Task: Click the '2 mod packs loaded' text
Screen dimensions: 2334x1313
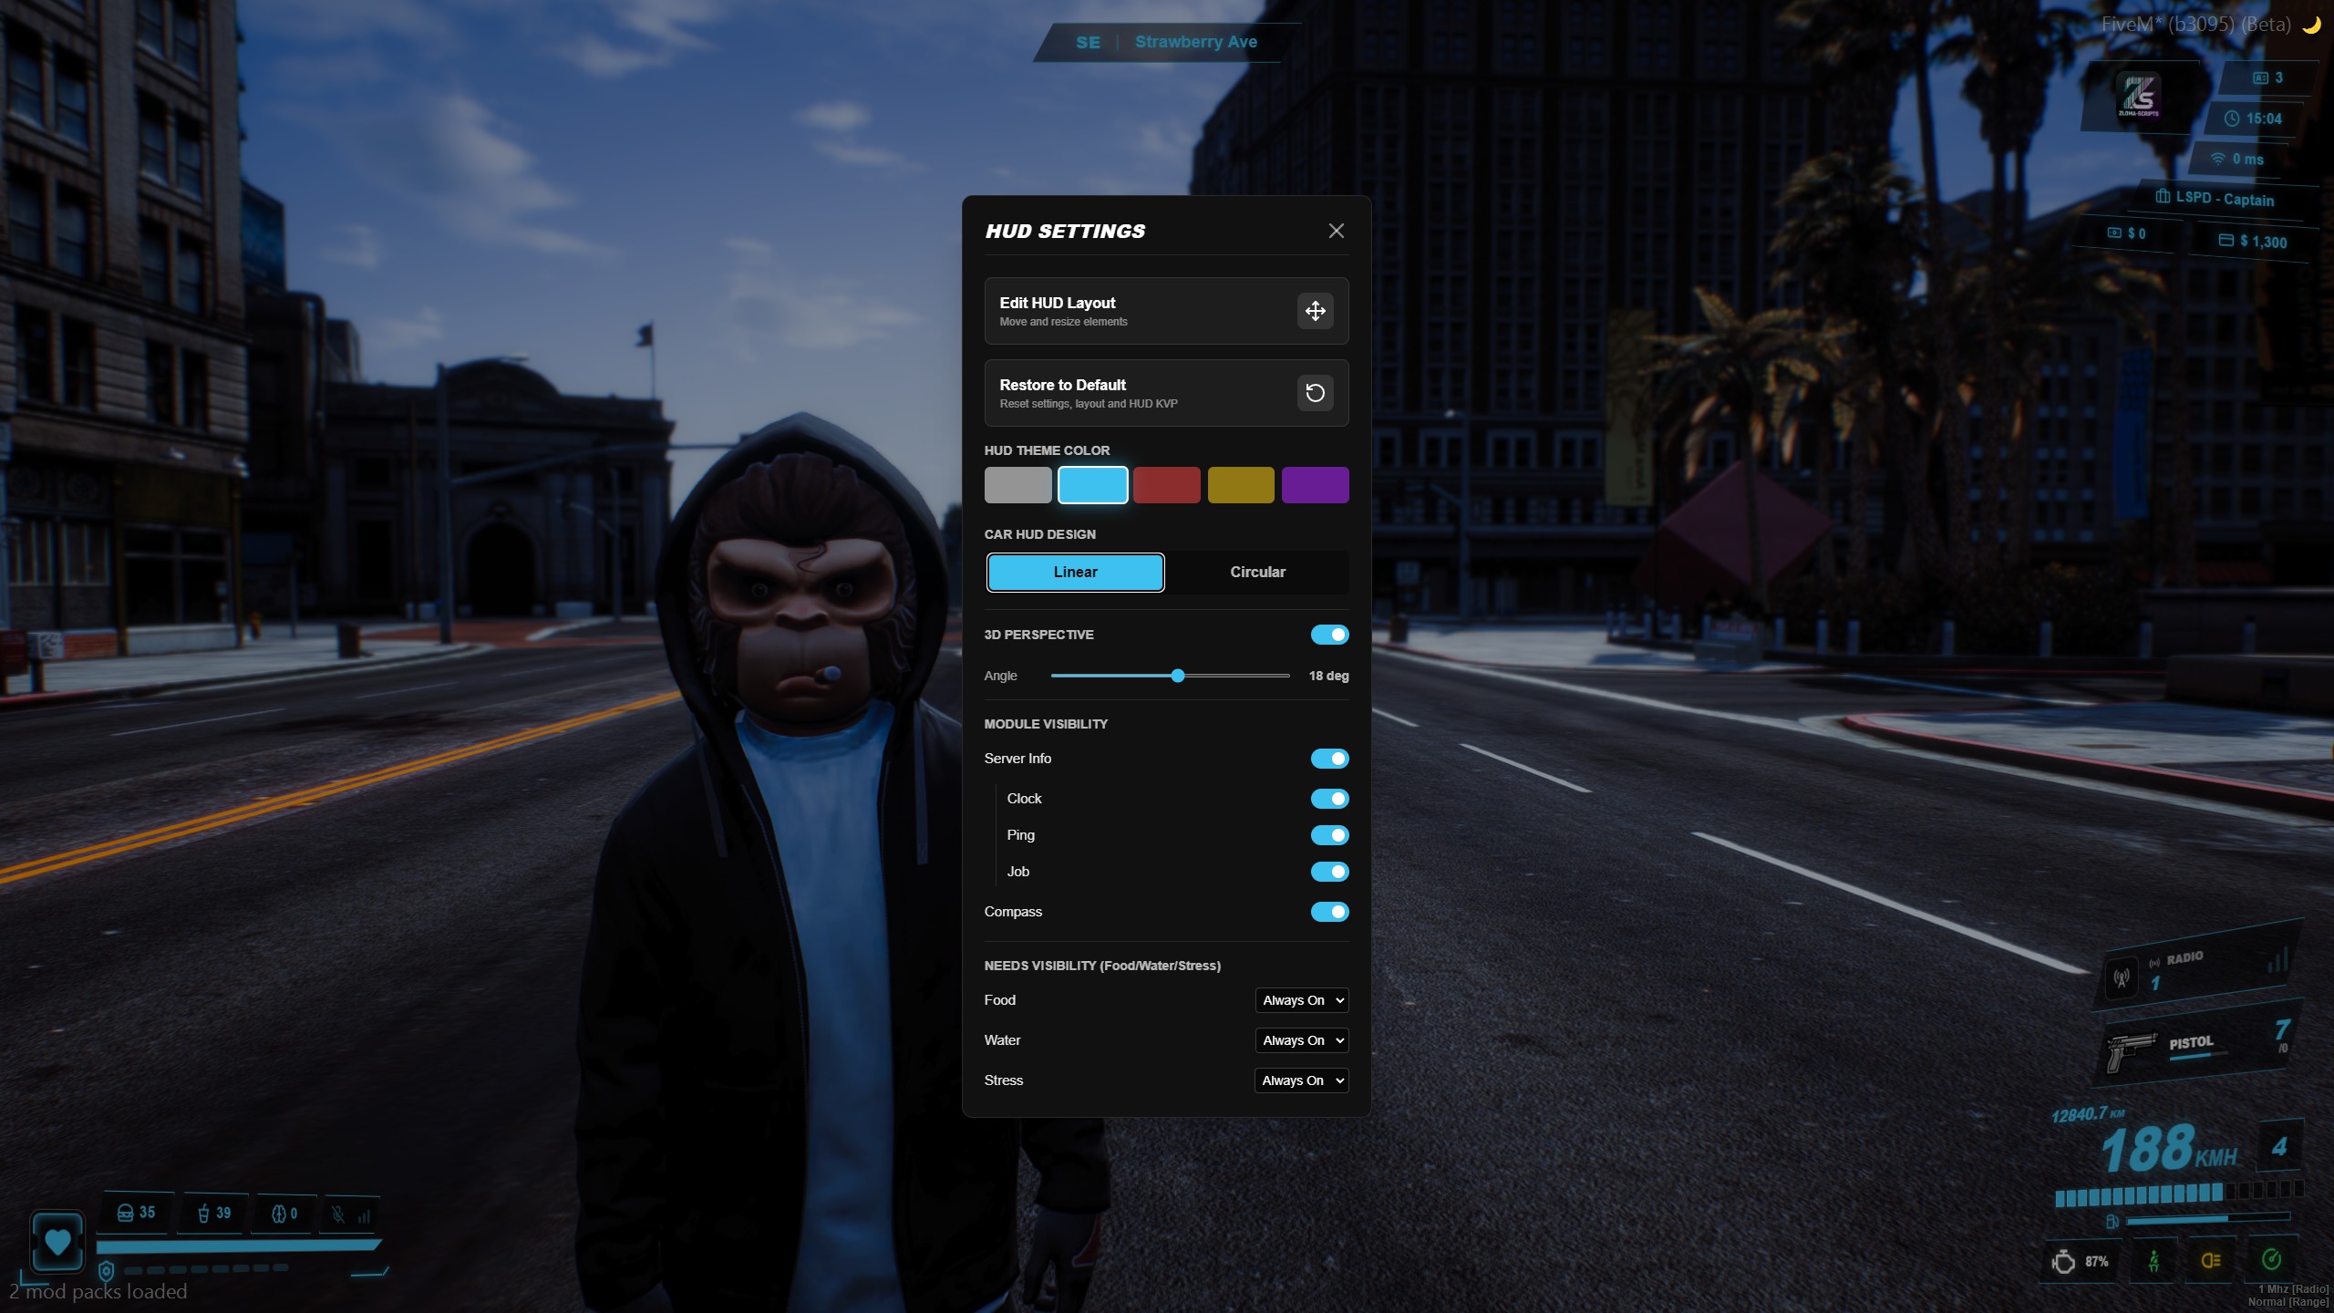Action: coord(98,1292)
